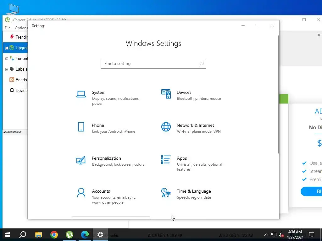The width and height of the screenshot is (322, 241).
Task: Click the Settings gear taskbar icon
Action: (x=100, y=235)
